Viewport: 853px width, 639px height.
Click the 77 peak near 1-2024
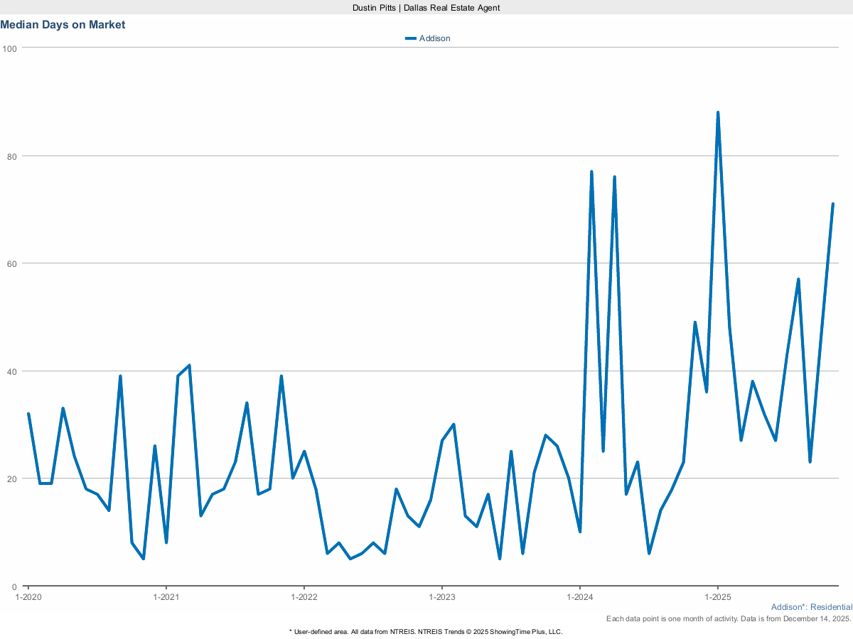tap(591, 171)
